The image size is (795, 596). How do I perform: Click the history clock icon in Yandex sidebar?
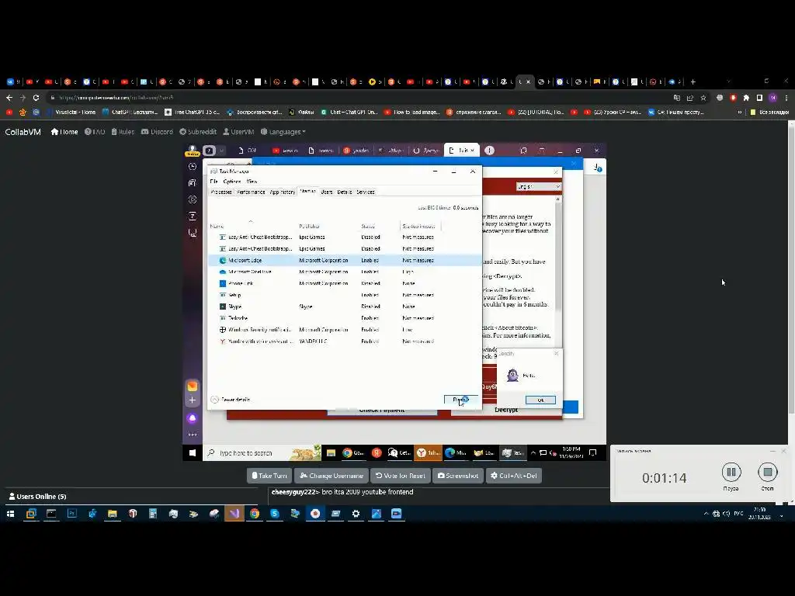(x=193, y=167)
